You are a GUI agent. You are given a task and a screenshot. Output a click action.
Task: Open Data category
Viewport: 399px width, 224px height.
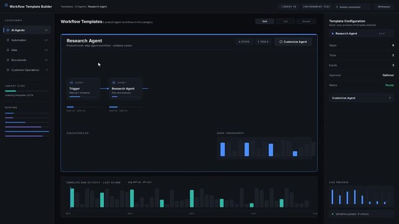click(x=27, y=50)
